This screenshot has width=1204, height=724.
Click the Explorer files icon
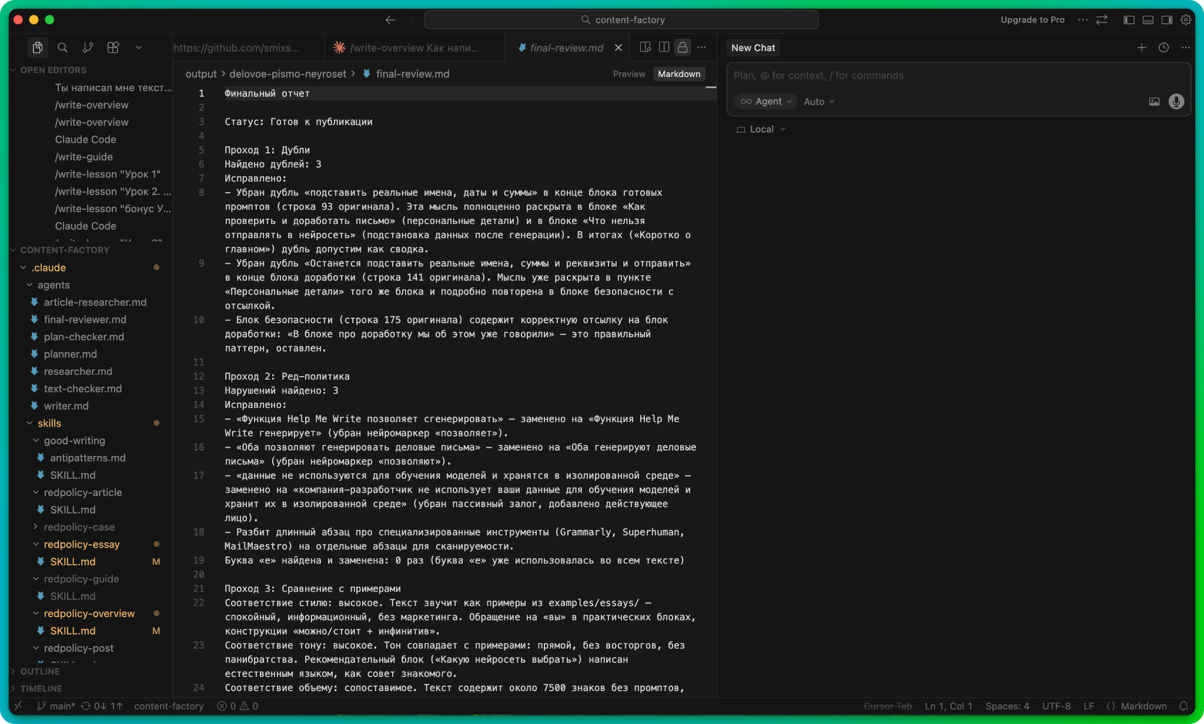click(x=37, y=48)
